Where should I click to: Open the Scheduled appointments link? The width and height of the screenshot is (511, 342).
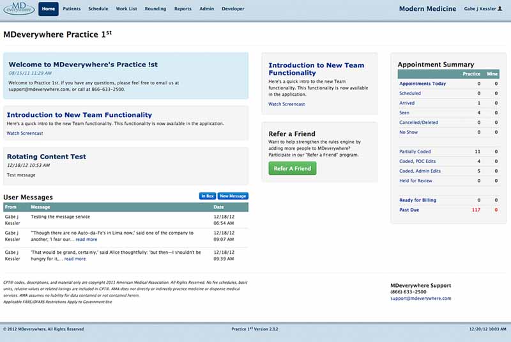click(x=410, y=93)
